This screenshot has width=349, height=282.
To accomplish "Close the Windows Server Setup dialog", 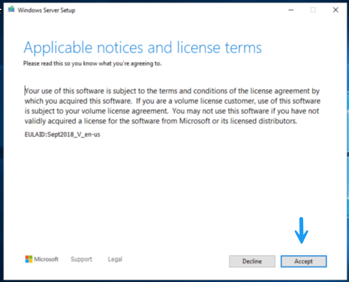I will point(335,10).
